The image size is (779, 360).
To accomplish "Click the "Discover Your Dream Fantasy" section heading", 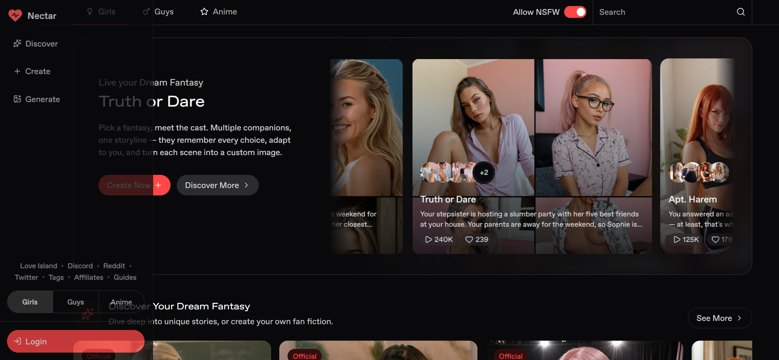I will 179,307.
